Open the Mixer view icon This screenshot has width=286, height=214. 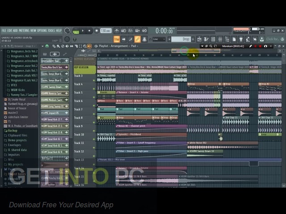(220, 39)
